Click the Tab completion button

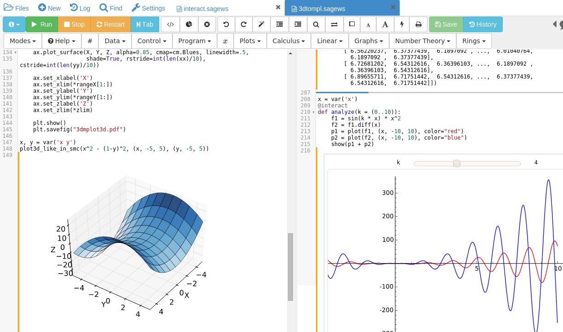coord(144,24)
